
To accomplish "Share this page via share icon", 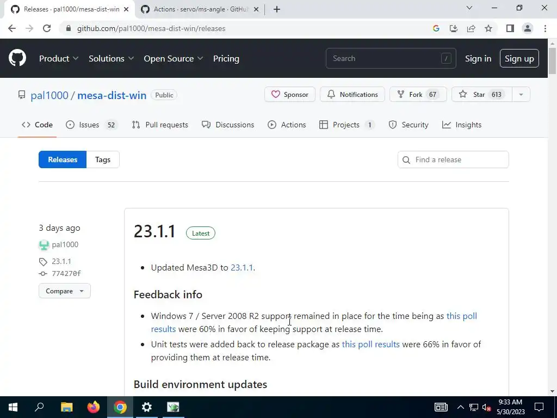I will coord(471,28).
